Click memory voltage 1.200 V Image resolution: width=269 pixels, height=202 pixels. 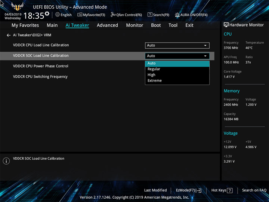251,105
